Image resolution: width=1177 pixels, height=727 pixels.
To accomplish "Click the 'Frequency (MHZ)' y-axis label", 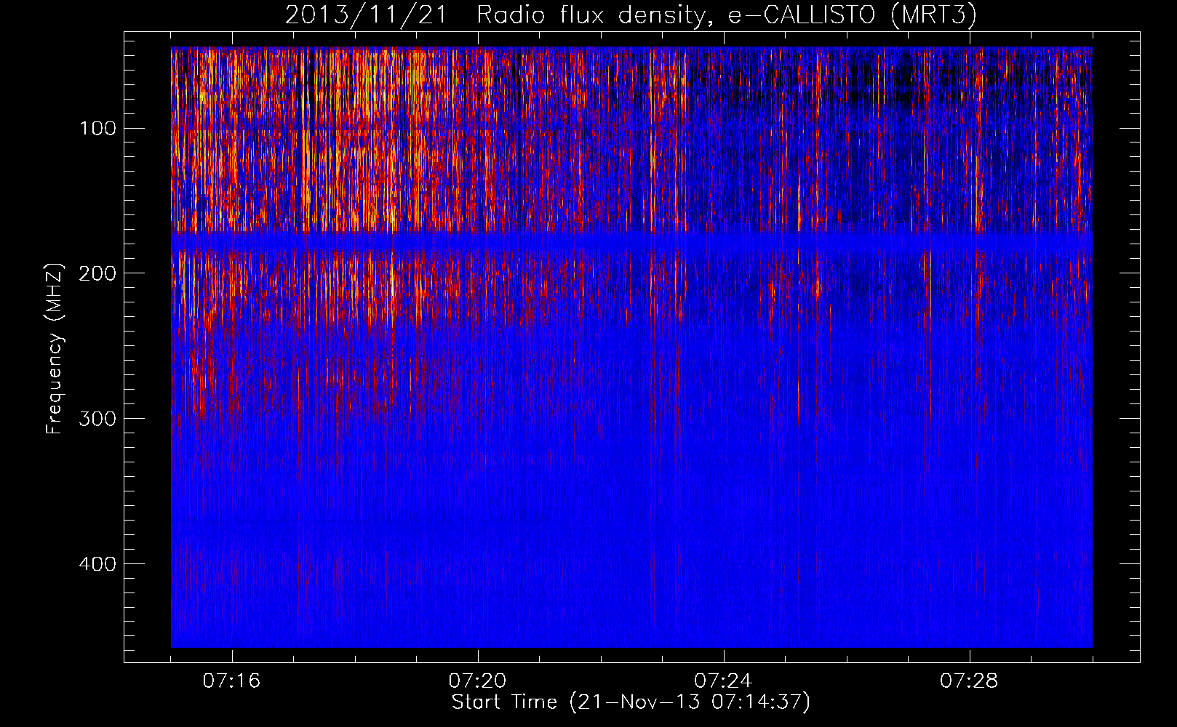I will pyautogui.click(x=55, y=349).
